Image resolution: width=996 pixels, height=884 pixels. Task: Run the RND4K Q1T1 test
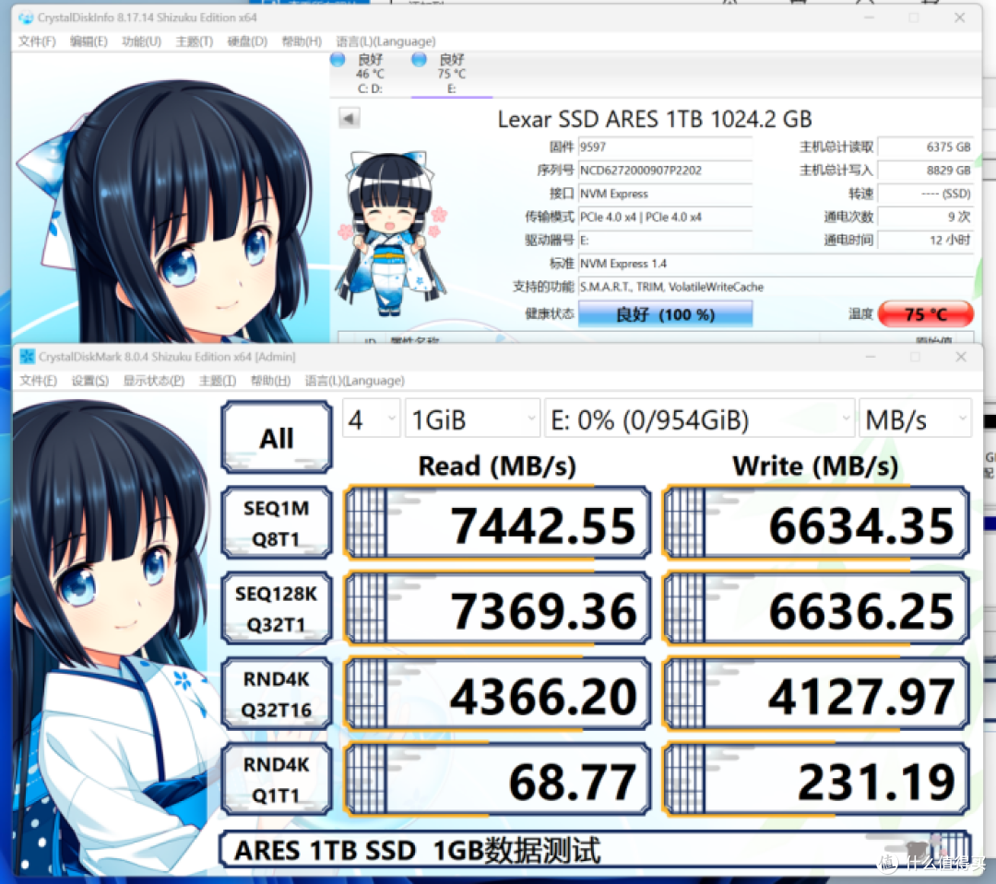click(x=277, y=779)
